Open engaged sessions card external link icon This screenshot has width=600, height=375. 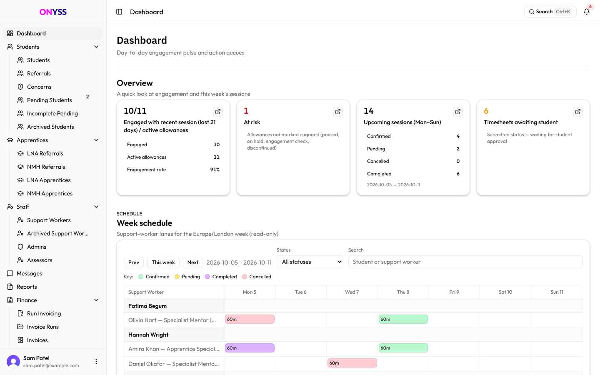point(218,112)
